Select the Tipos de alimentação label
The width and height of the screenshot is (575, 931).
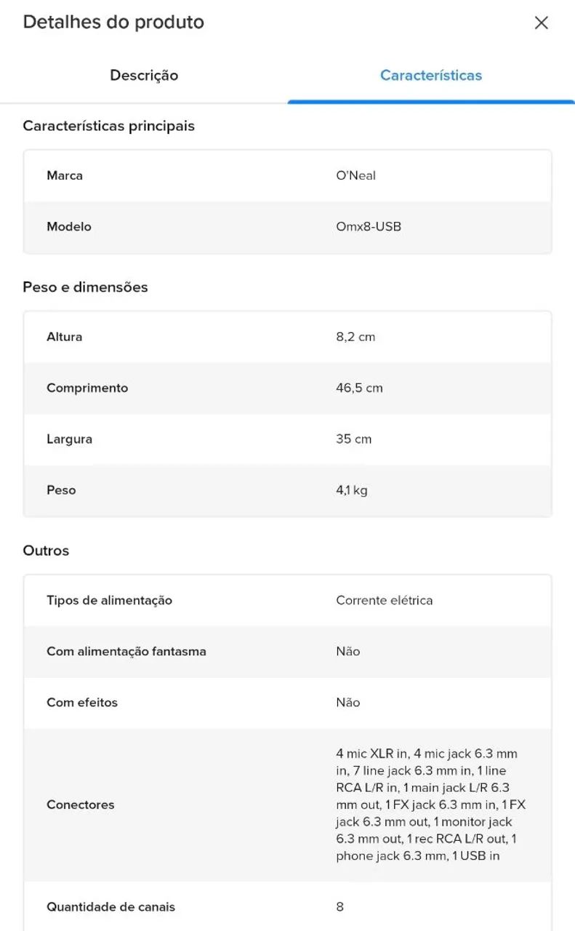coord(110,601)
